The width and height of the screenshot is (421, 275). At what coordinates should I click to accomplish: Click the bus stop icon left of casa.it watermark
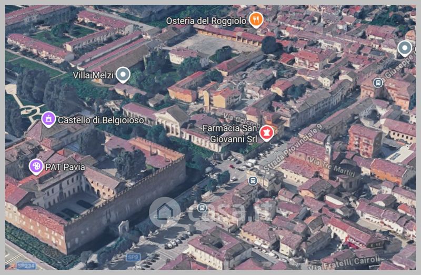tap(202, 208)
